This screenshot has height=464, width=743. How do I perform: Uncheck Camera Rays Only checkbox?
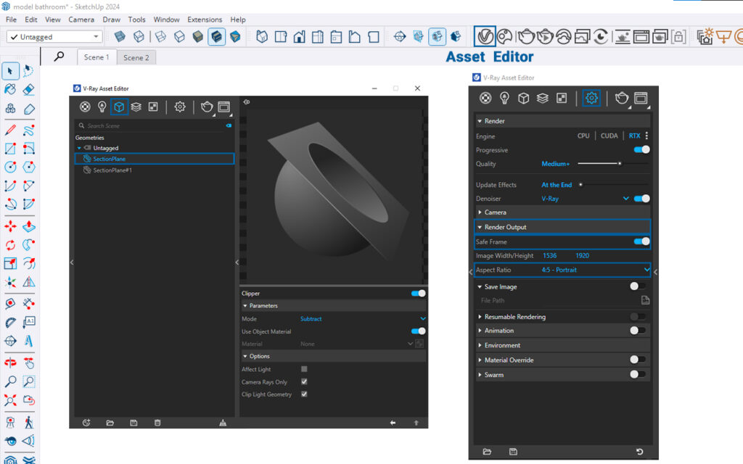click(304, 381)
